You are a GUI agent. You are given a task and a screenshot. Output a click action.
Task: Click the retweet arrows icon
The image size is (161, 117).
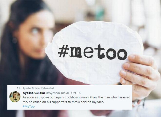pyautogui.click(x=19, y=88)
